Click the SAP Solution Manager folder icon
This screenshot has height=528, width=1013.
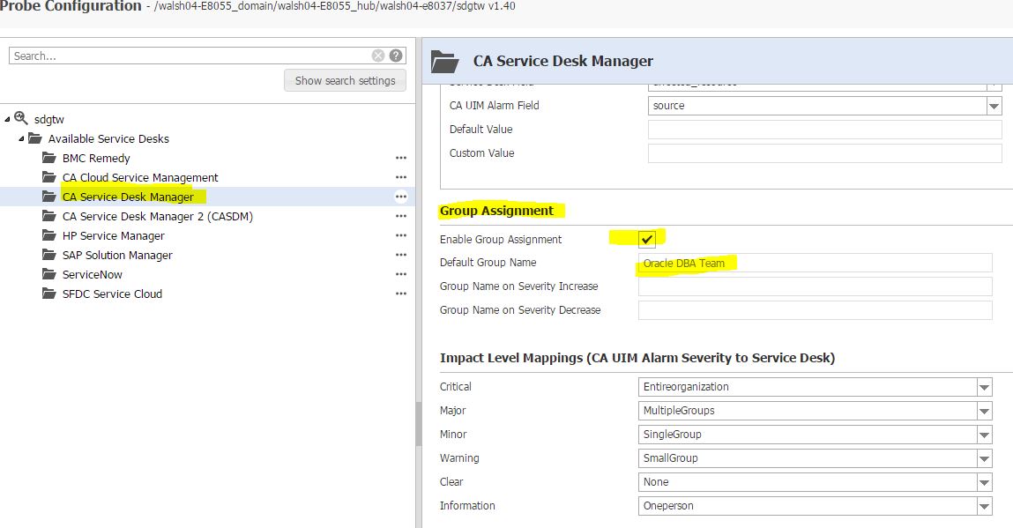(49, 255)
